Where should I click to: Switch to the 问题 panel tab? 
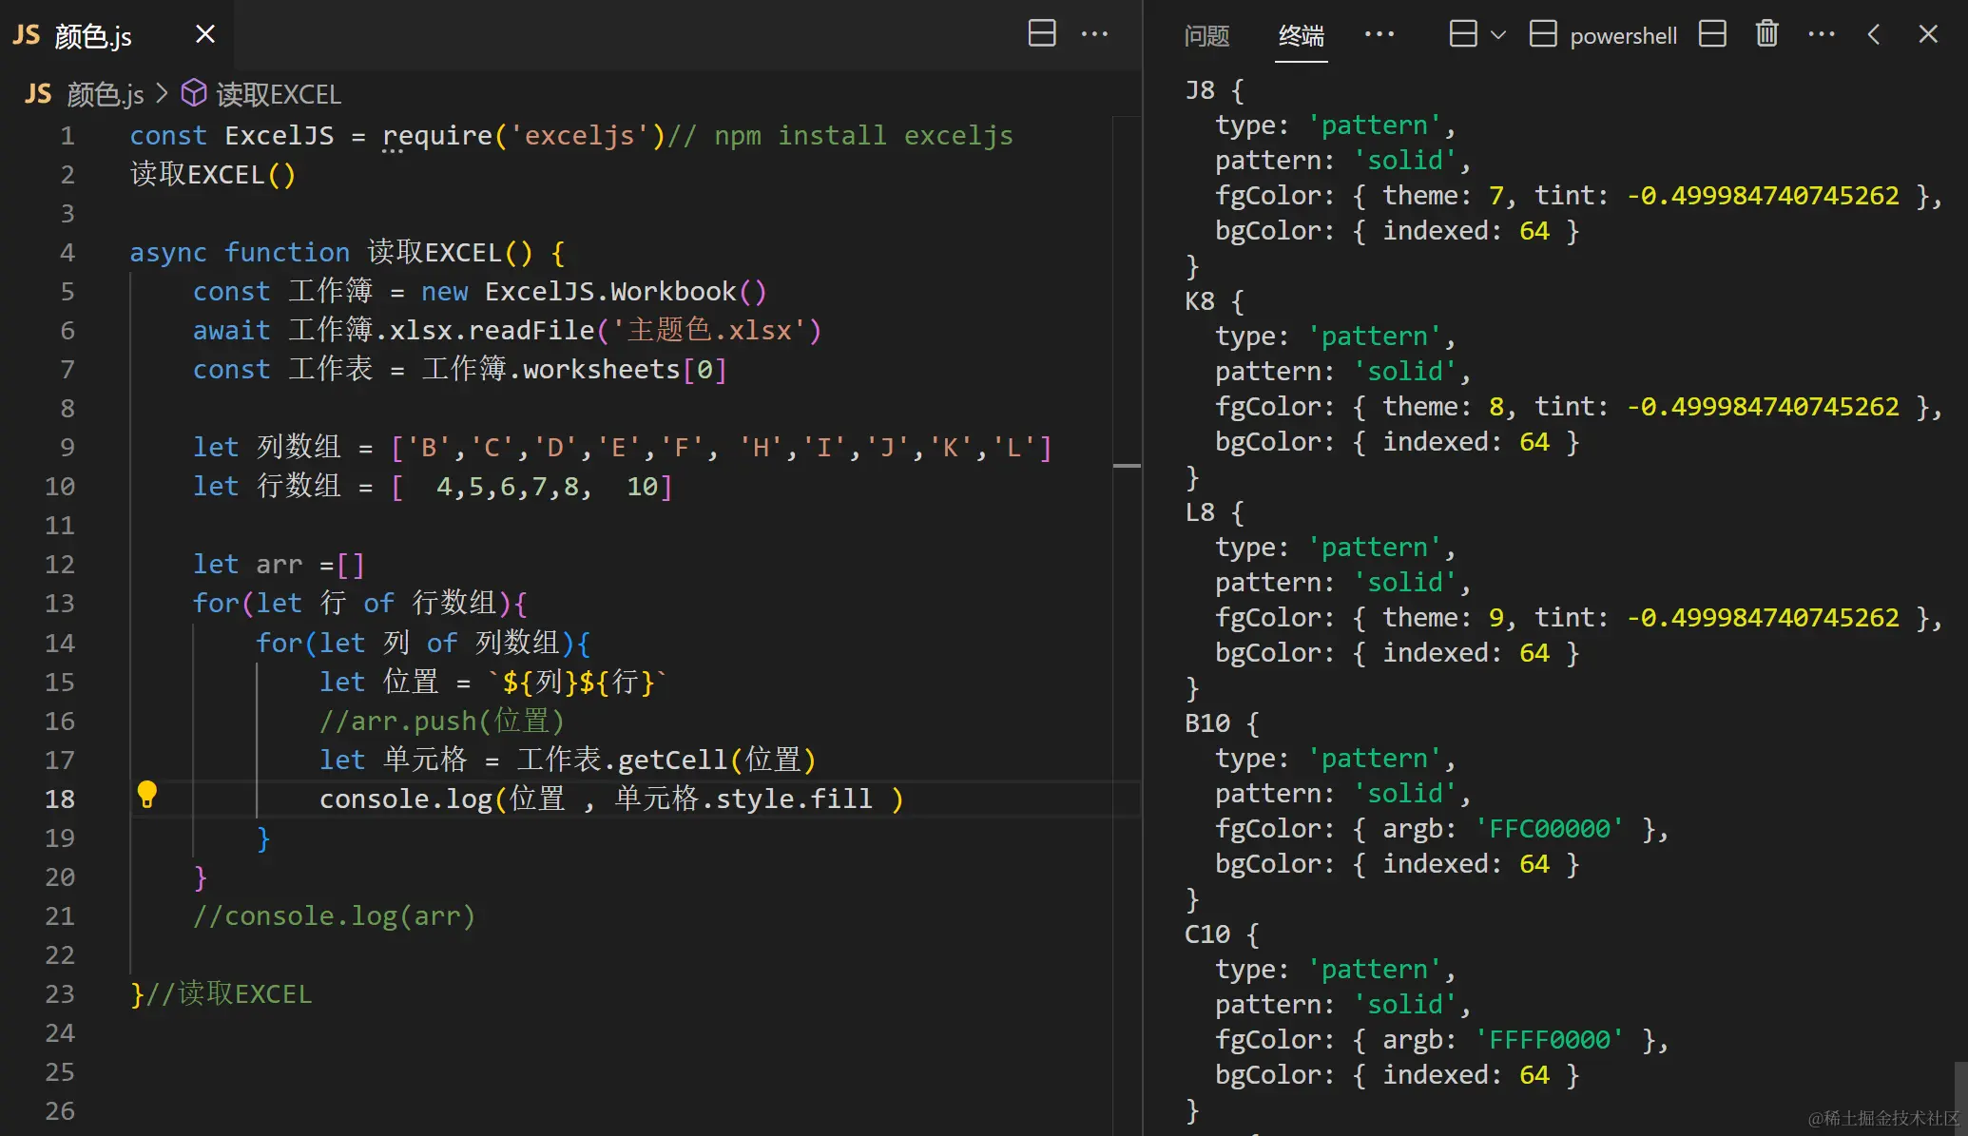[1206, 36]
